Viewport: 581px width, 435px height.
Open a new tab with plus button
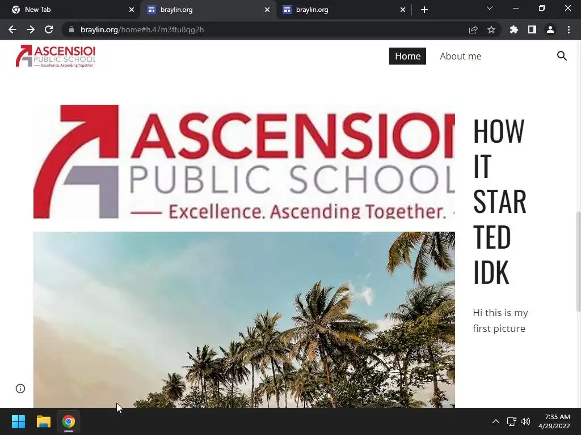tap(424, 10)
